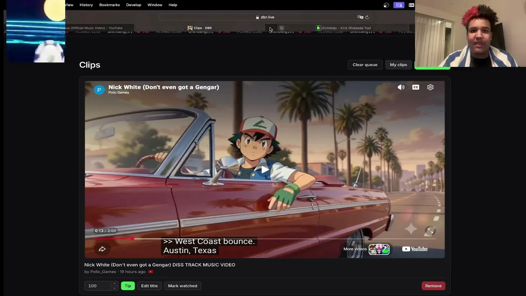The image size is (526, 296).
Task: Click the clip title below the video
Action: [x=160, y=265]
